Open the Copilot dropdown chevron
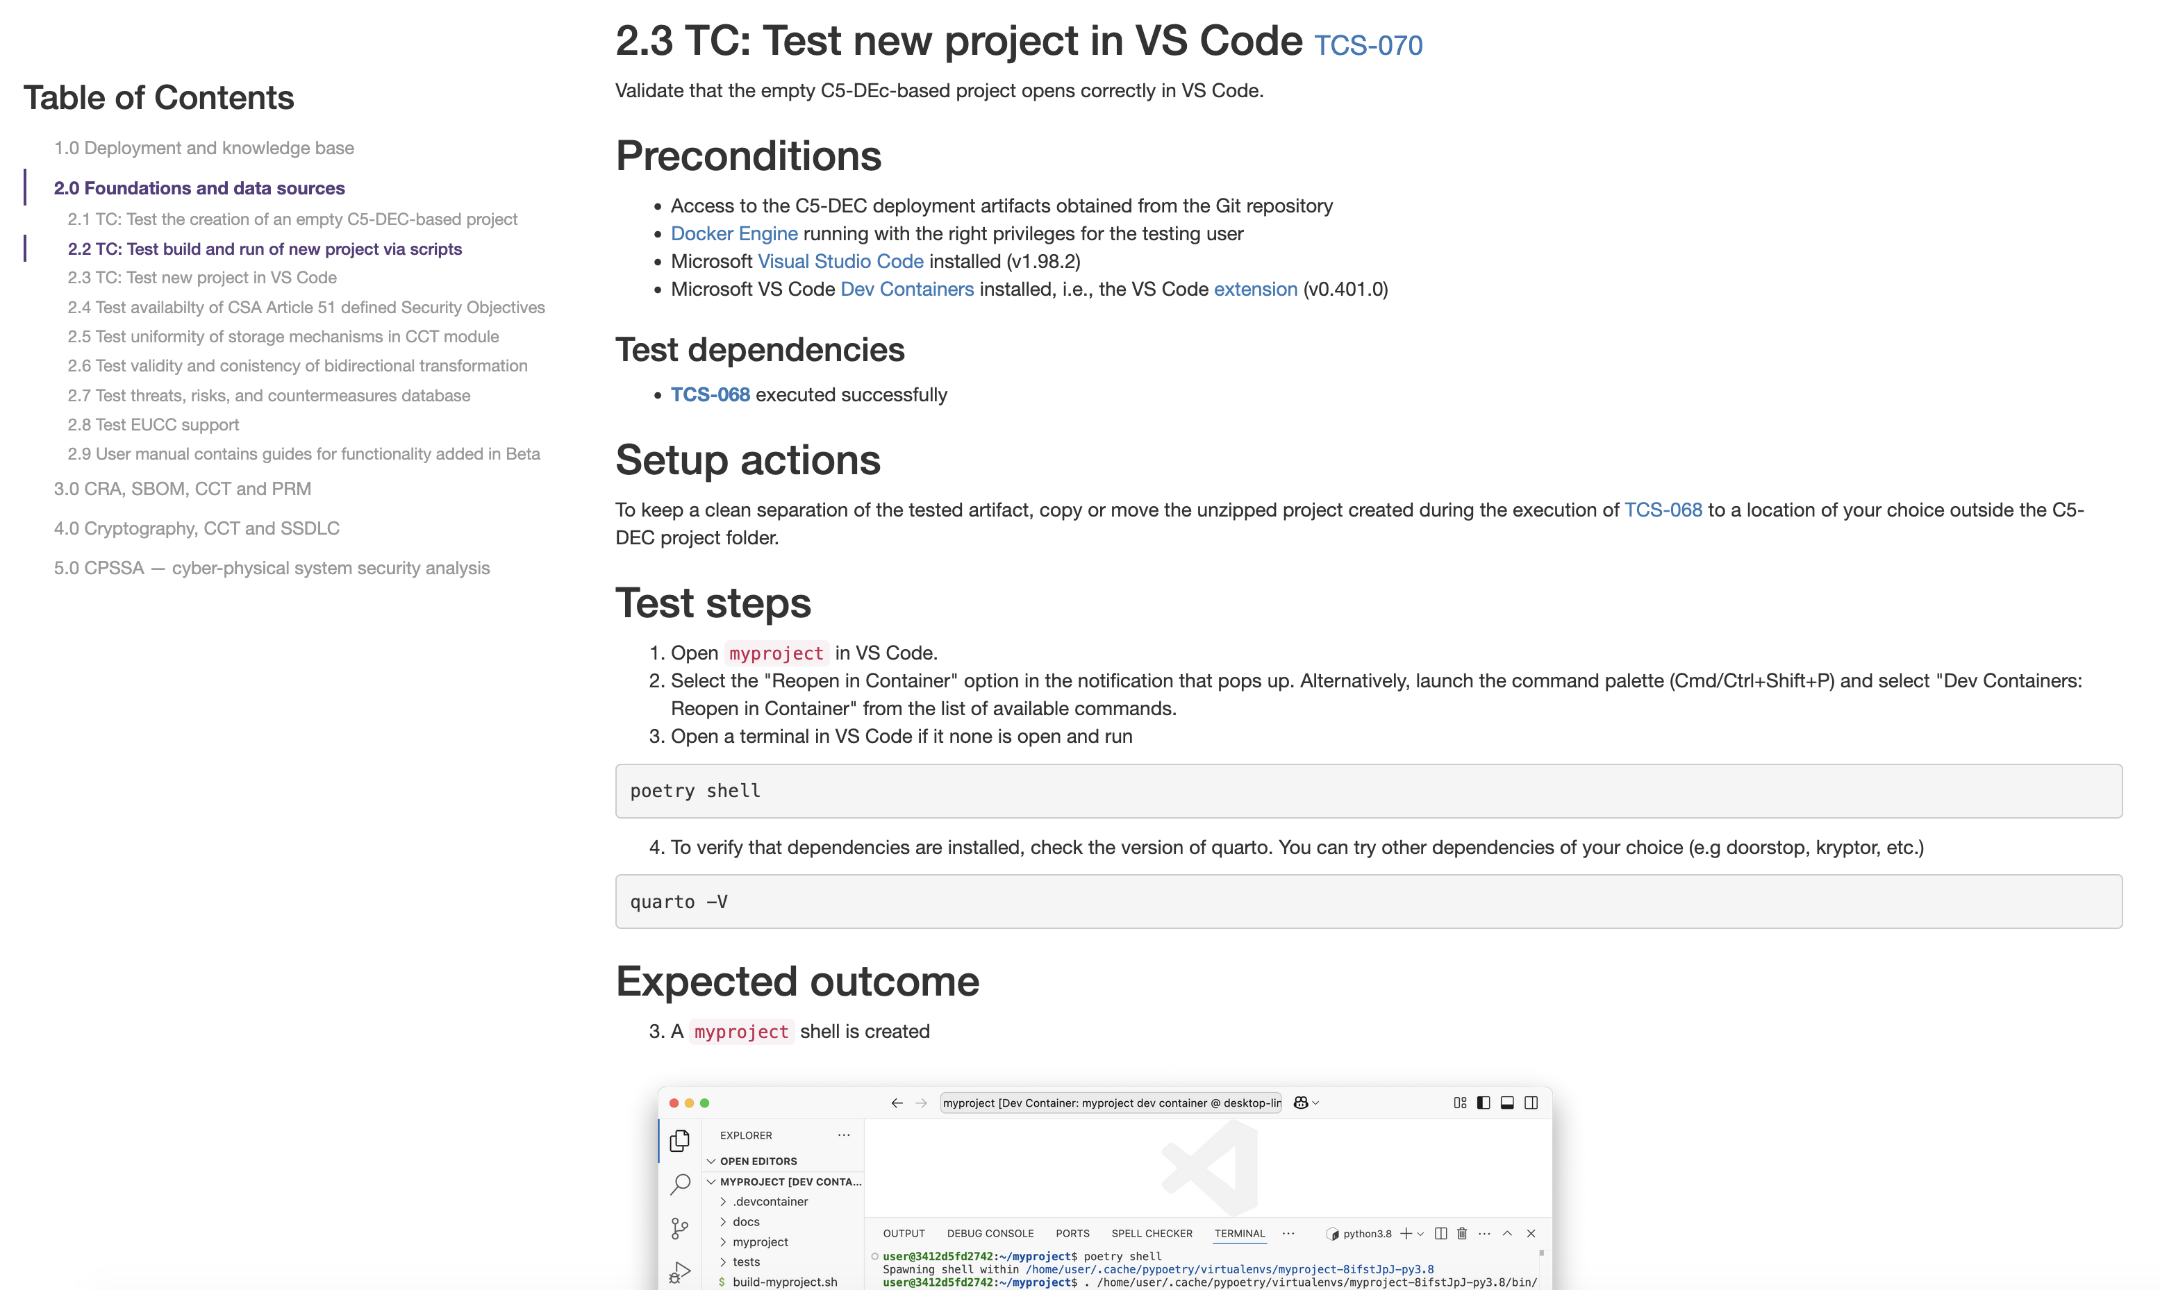 click(x=1315, y=1103)
